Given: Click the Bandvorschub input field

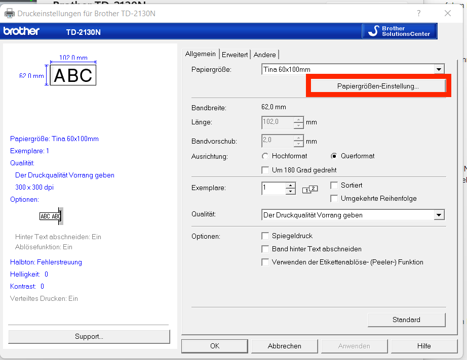Looking at the screenshot, I should click(x=278, y=141).
